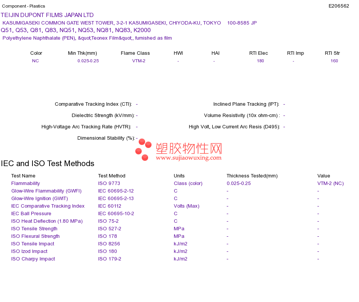Click test method ISO 179-2
Image resolution: width=359 pixels, height=302 pixels.
tap(110, 259)
